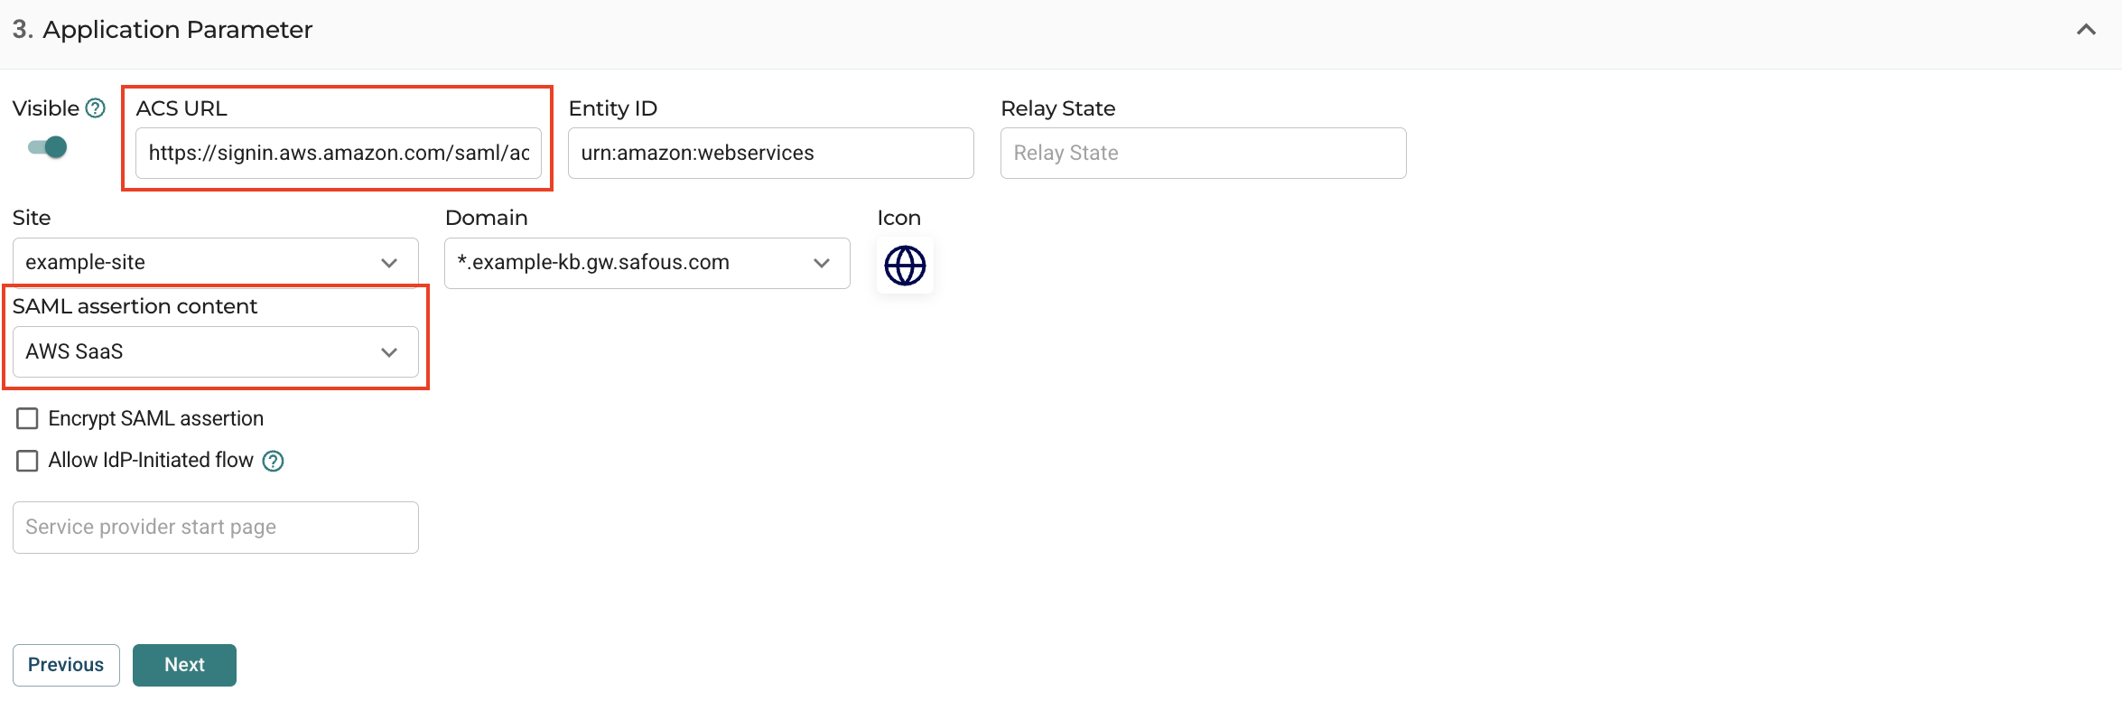Click the help icon next to Visible
Viewport: 2122px width, 701px height.
pyautogui.click(x=95, y=108)
